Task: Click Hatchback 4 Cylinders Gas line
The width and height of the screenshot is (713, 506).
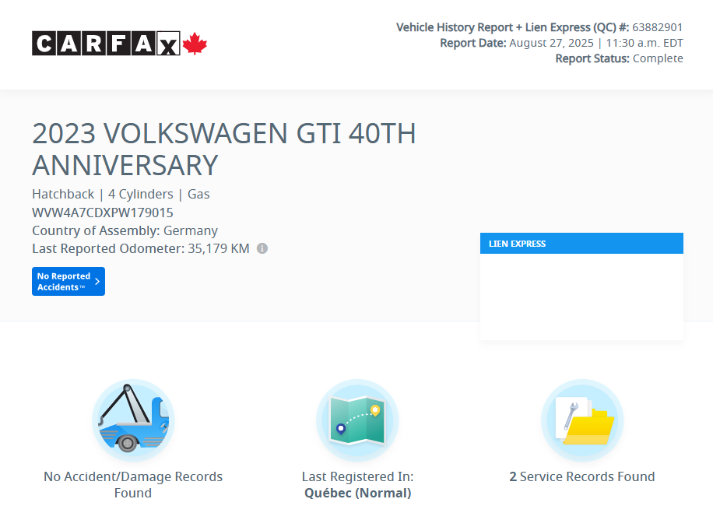Action: click(121, 194)
